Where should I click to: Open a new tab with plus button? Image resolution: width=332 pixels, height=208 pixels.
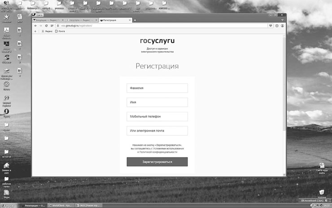[135, 20]
